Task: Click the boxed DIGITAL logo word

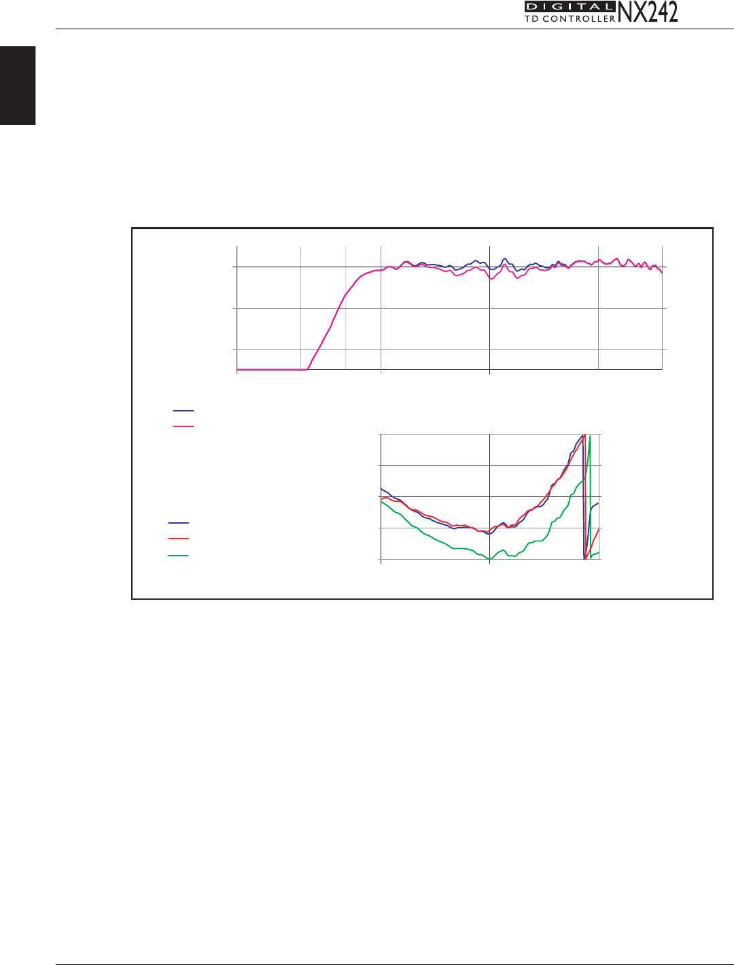Action: [x=570, y=6]
